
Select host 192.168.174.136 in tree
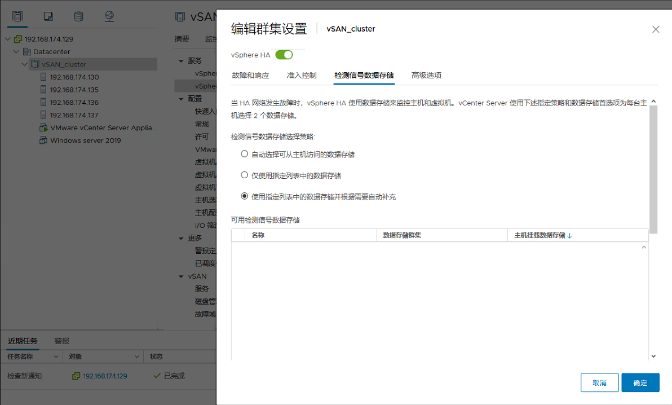click(x=74, y=103)
